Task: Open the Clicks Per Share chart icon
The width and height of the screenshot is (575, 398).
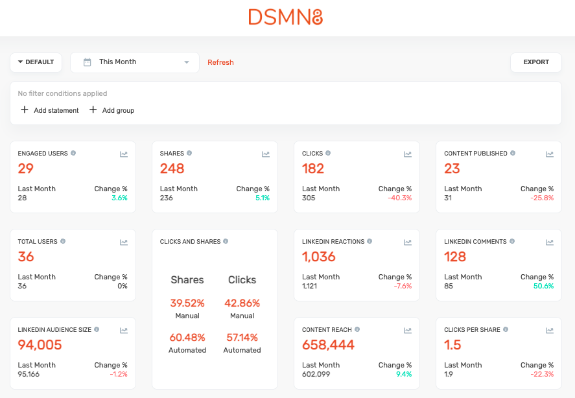Action: tap(550, 331)
